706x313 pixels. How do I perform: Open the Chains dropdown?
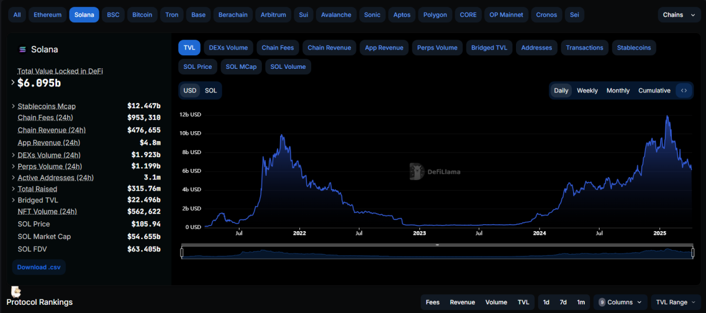679,15
